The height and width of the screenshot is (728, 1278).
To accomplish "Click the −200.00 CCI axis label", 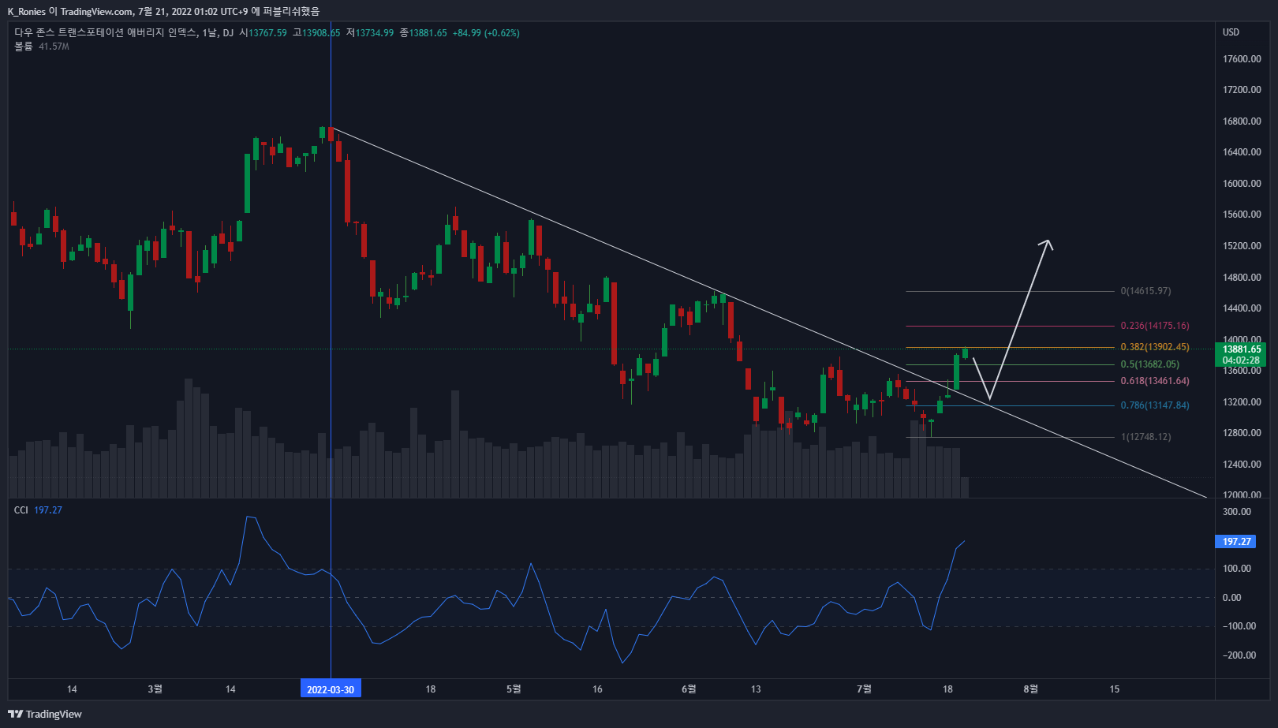I will [x=1239, y=655].
